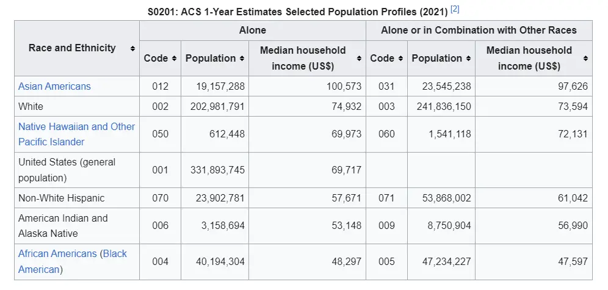
Task: Click citation reference [2] in caption
Action: 455,10
